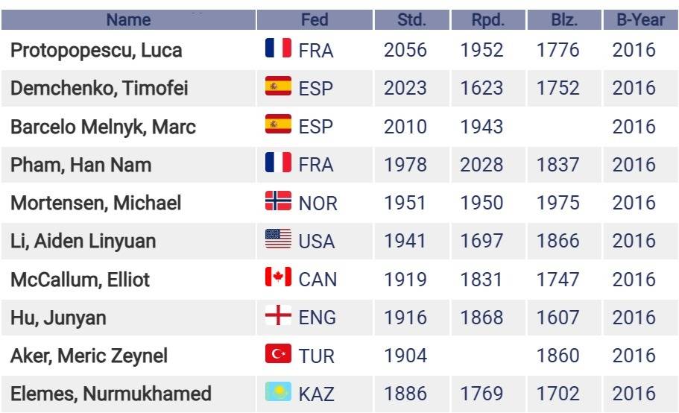The image size is (679, 413).
Task: Sort by the Blz. column header
Action: pyautogui.click(x=563, y=20)
